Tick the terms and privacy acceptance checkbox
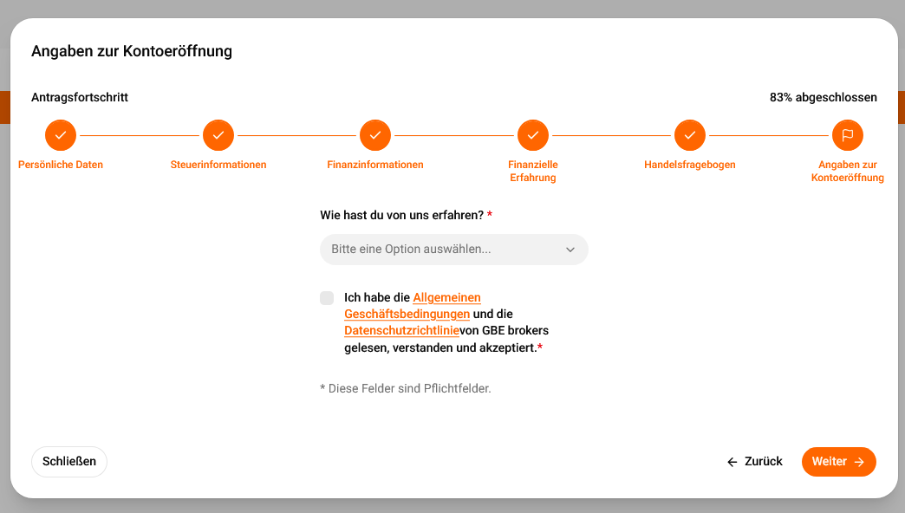Screen dimensions: 905x513 click(x=327, y=298)
